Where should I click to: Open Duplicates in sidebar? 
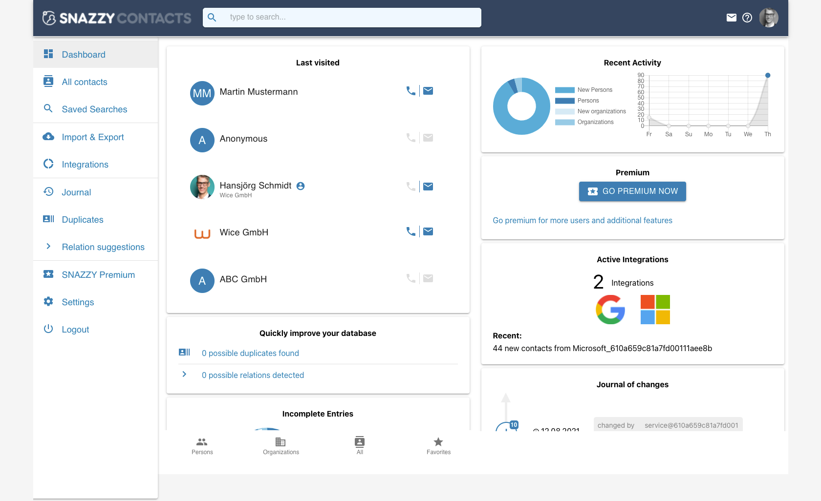point(95,219)
